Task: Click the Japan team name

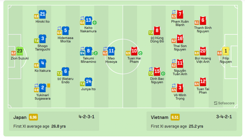Action: 20,117
